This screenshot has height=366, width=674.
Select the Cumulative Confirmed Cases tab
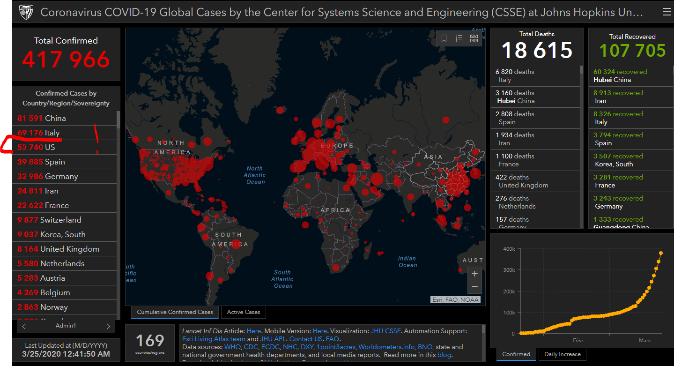(x=175, y=312)
